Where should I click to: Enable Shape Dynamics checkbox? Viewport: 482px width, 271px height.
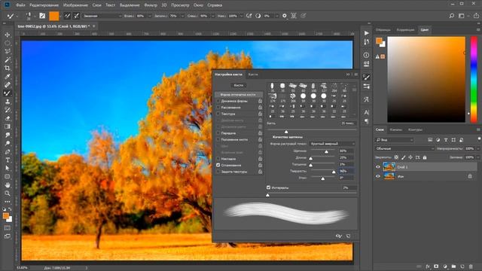(218, 101)
